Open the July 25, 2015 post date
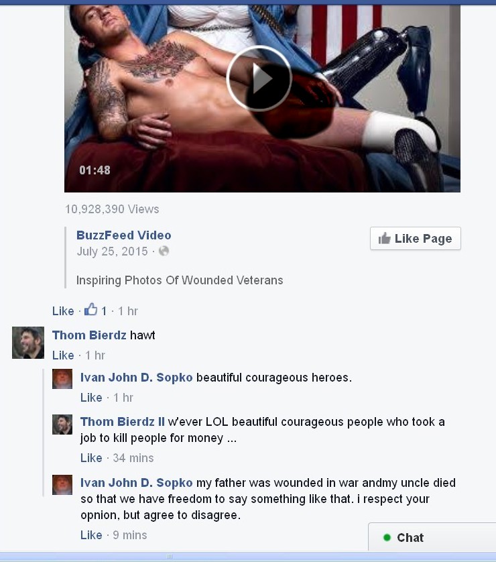Screen dimensions: 496x562 pyautogui.click(x=112, y=251)
